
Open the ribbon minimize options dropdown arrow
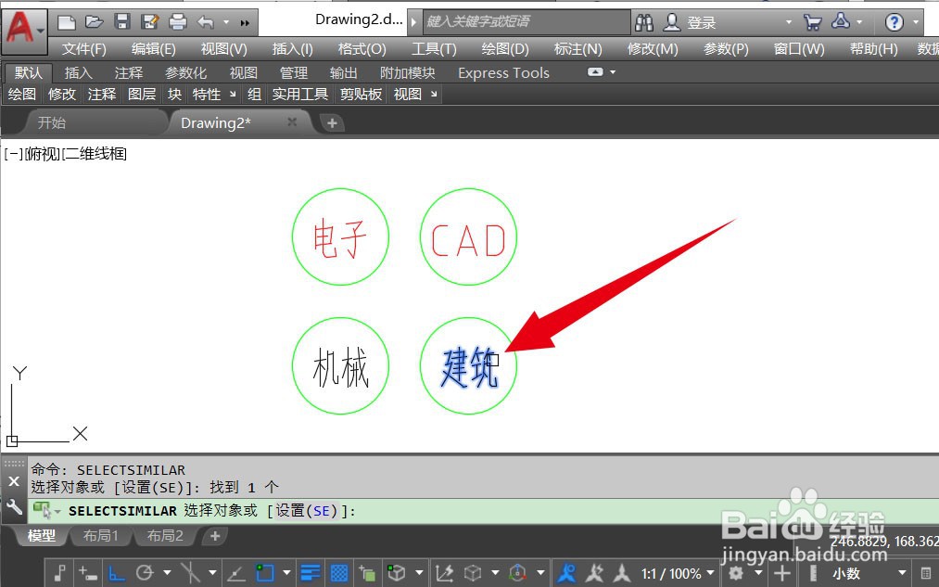pyautogui.click(x=613, y=72)
